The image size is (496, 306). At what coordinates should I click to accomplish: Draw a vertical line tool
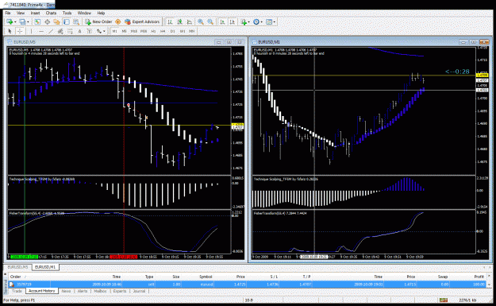tap(31, 31)
